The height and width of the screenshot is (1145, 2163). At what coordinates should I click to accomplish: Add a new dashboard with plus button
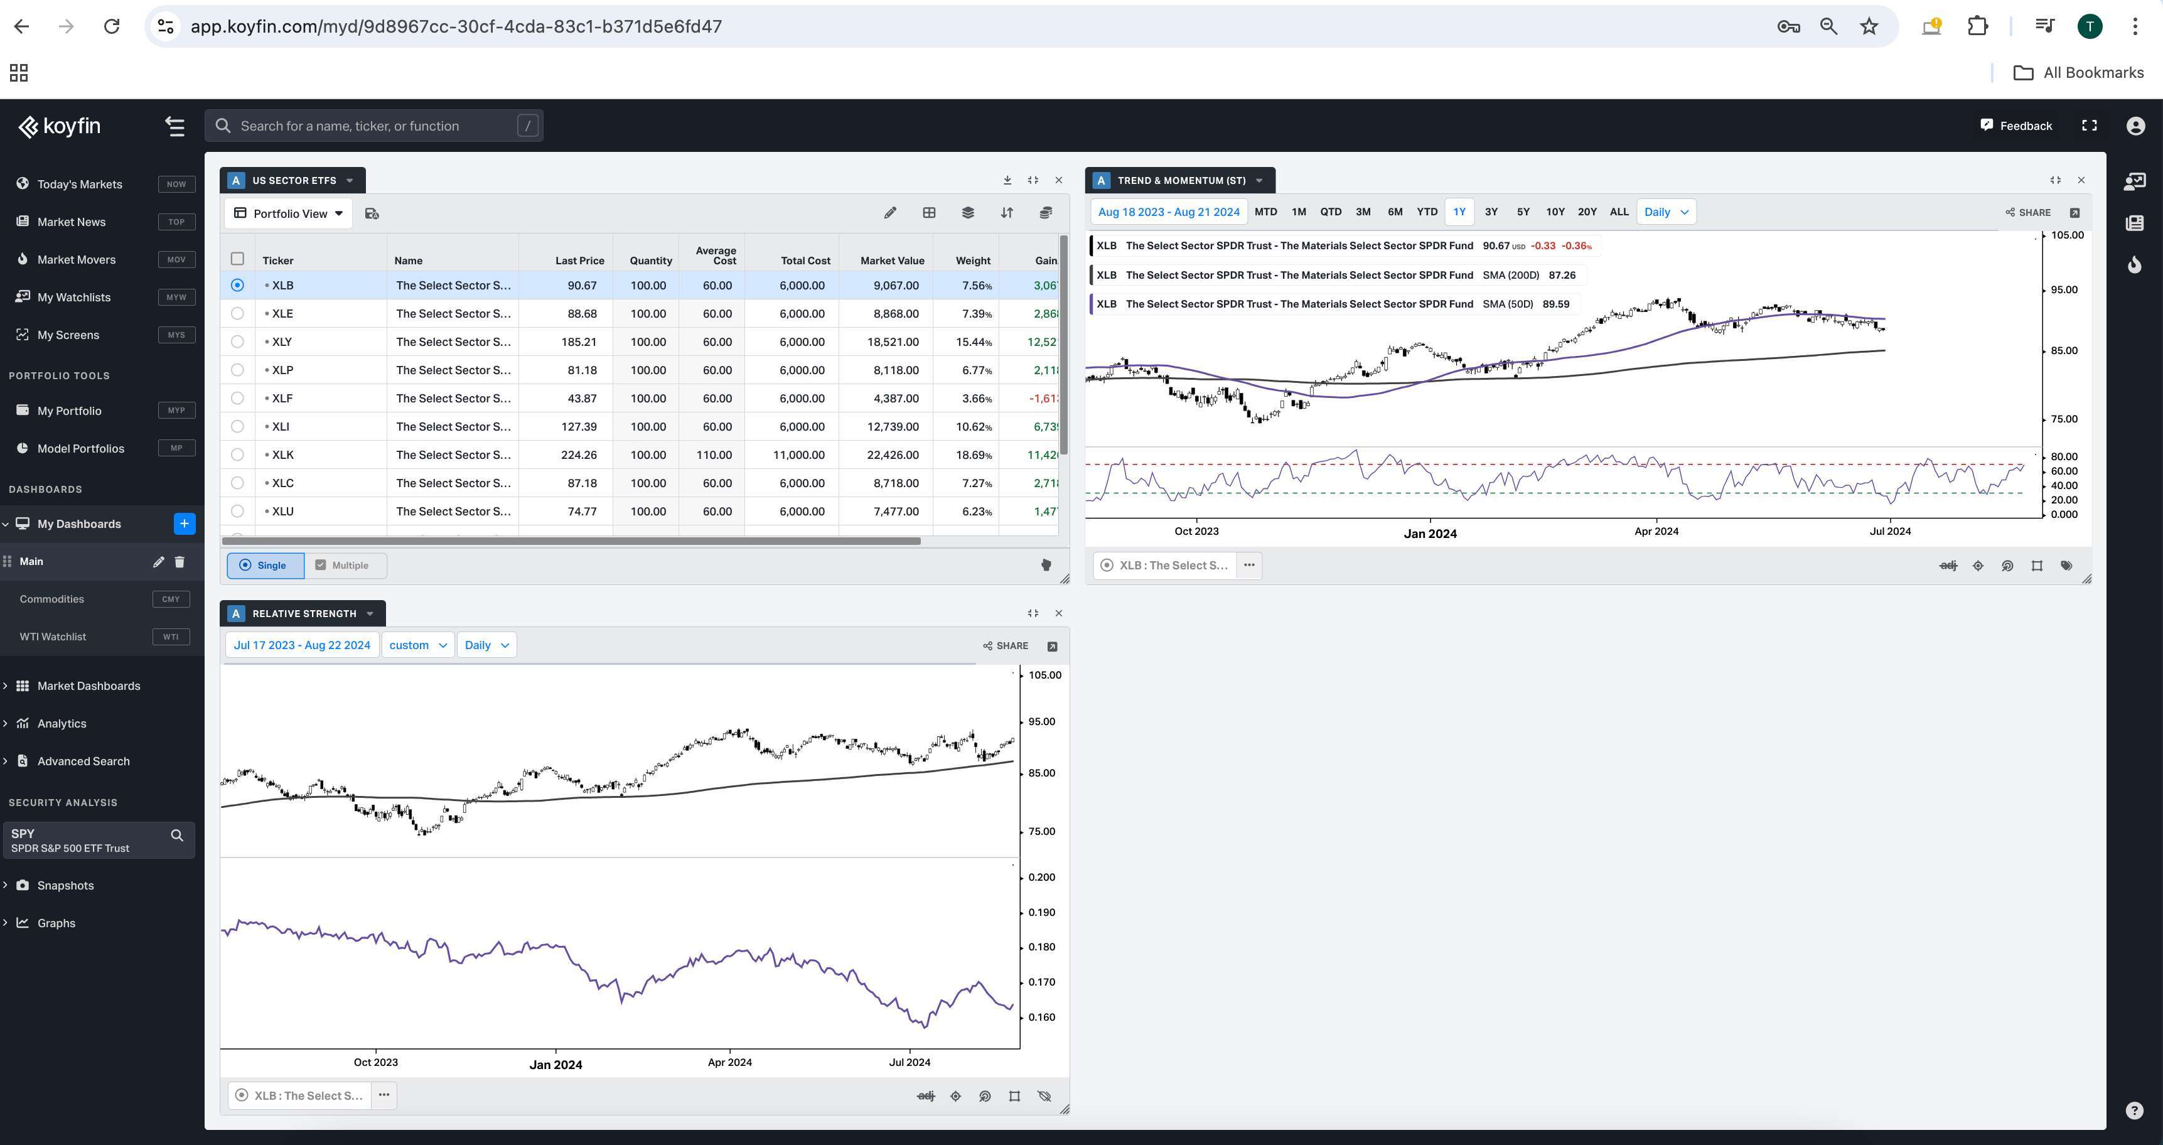click(x=184, y=524)
